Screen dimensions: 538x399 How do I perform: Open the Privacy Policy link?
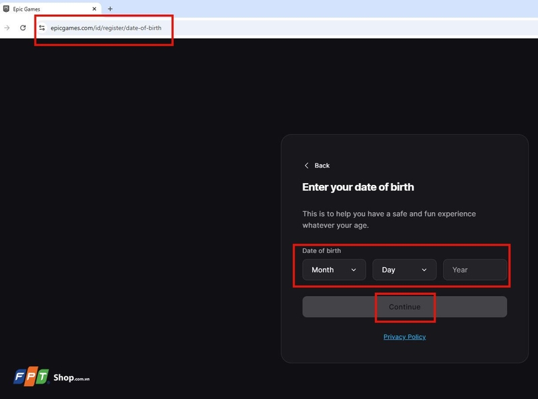point(405,337)
